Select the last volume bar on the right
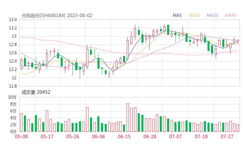This screenshot has width=243, height=144. 238,128
